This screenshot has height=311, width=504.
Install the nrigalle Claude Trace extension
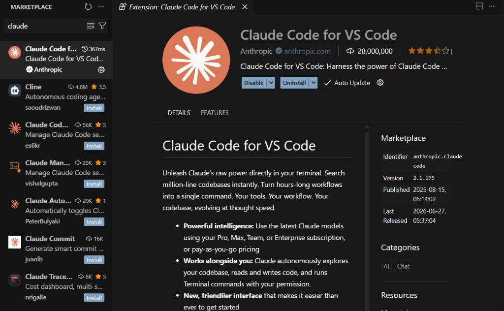[x=94, y=298]
